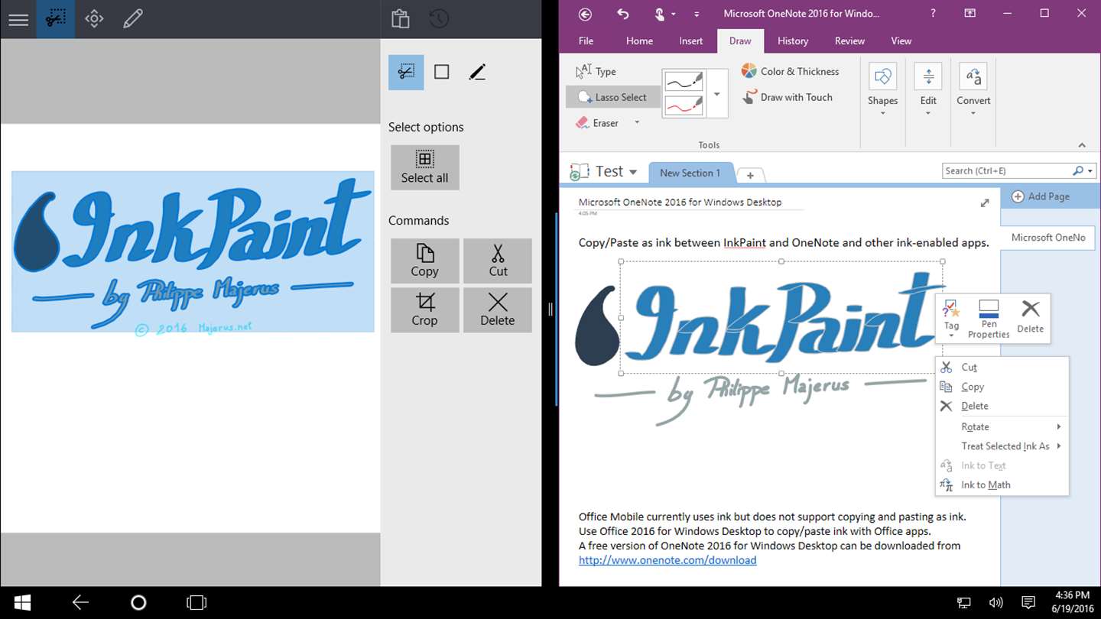Collapse the OneNote ribbon
The width and height of the screenshot is (1101, 619).
tap(1082, 145)
